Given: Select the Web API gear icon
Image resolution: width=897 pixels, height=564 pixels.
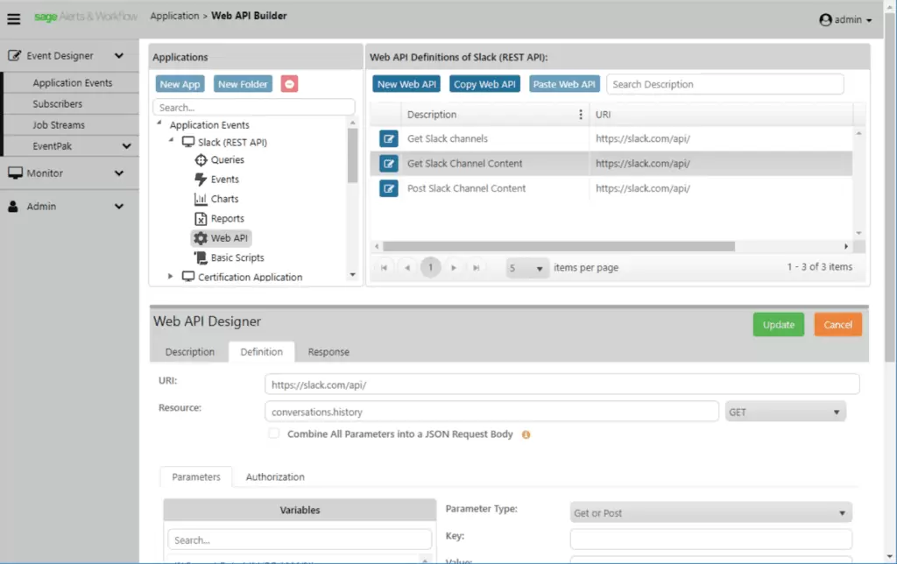Looking at the screenshot, I should point(201,237).
